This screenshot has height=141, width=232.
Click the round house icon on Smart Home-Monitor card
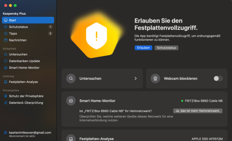point(71,101)
